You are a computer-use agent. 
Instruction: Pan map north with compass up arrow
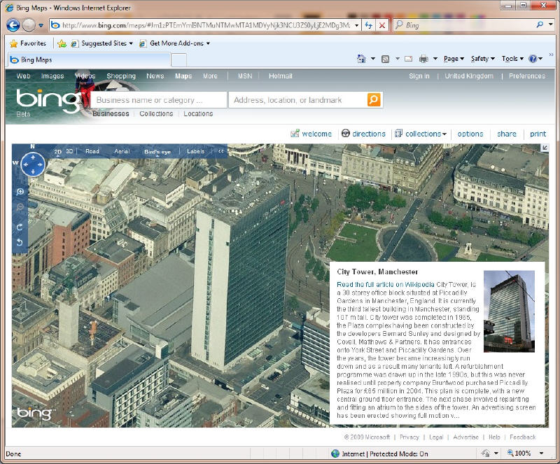pos(33,157)
